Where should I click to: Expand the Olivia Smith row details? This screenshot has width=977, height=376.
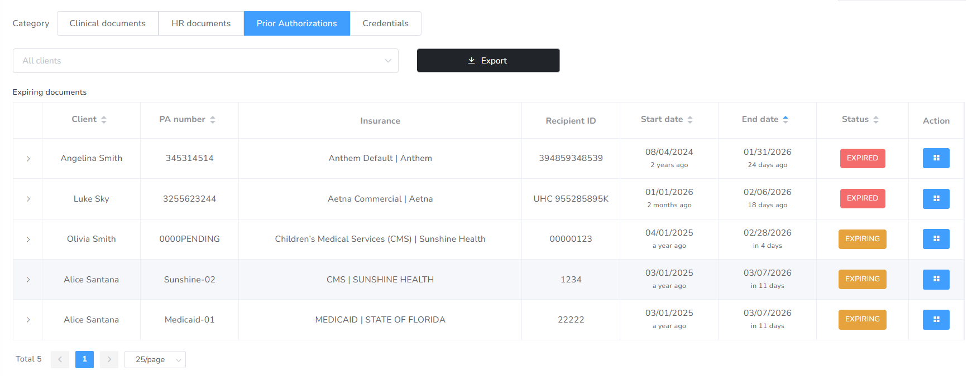coord(28,240)
